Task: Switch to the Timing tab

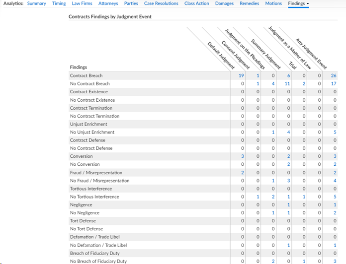Action: click(x=59, y=3)
